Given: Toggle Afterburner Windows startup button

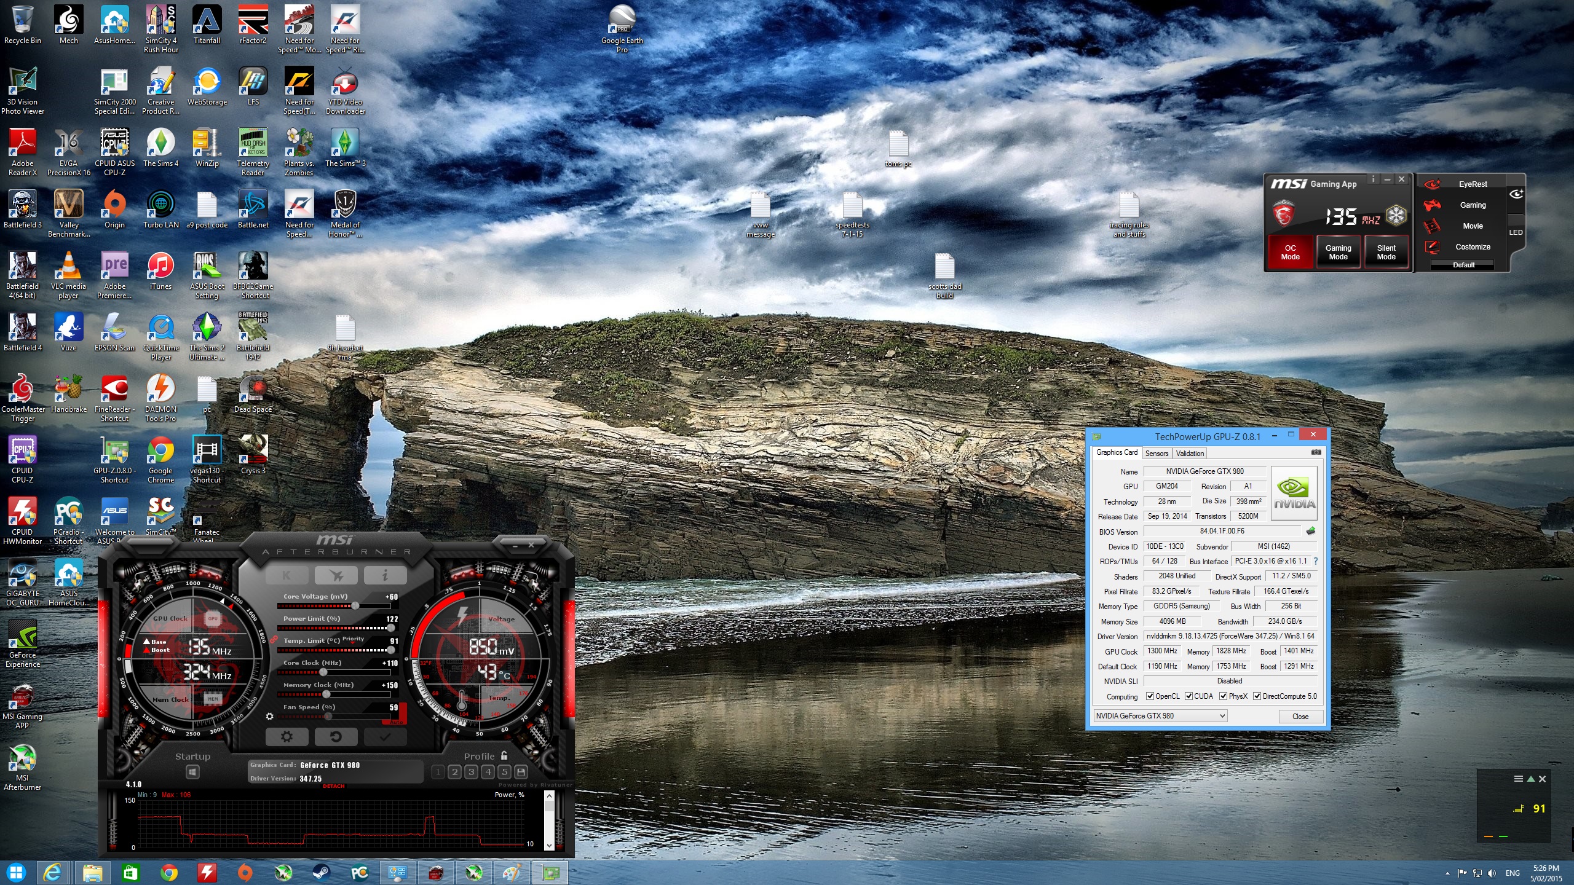Looking at the screenshot, I should (x=192, y=772).
